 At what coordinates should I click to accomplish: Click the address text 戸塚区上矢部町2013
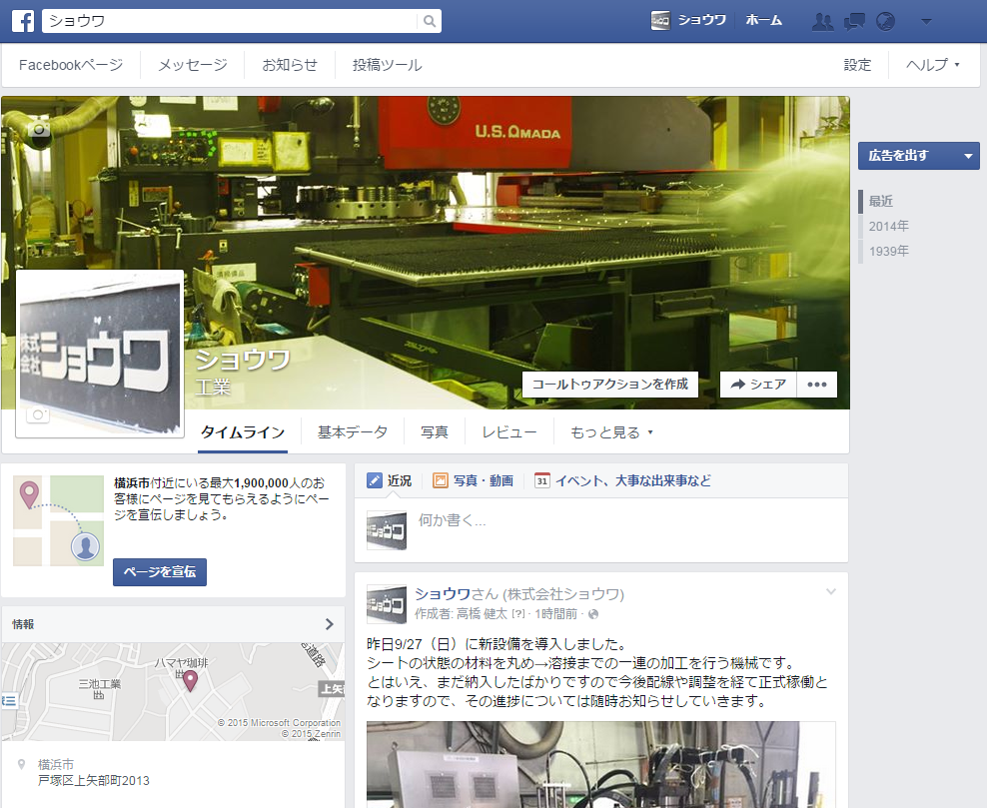94,781
